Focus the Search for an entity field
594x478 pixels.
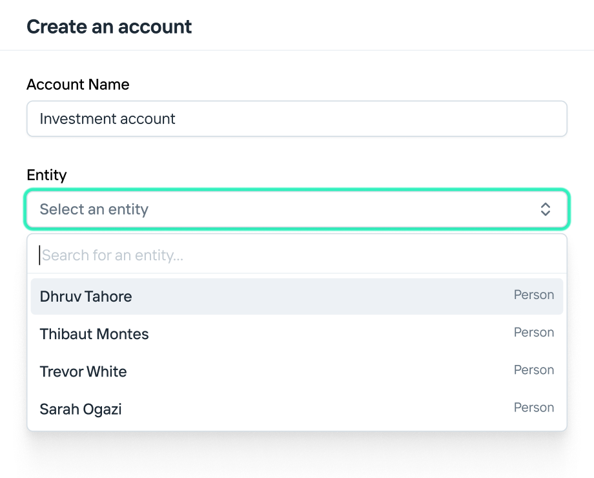coord(297,255)
